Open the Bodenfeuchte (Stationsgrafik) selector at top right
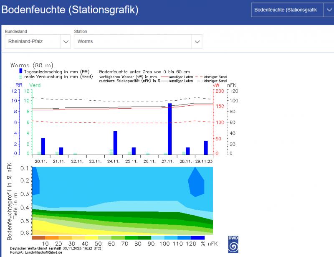The width and height of the screenshot is (334, 257). click(x=287, y=10)
